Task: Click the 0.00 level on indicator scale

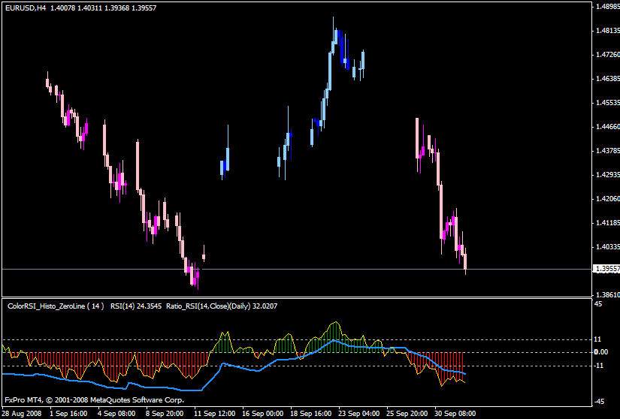Action: click(x=601, y=352)
